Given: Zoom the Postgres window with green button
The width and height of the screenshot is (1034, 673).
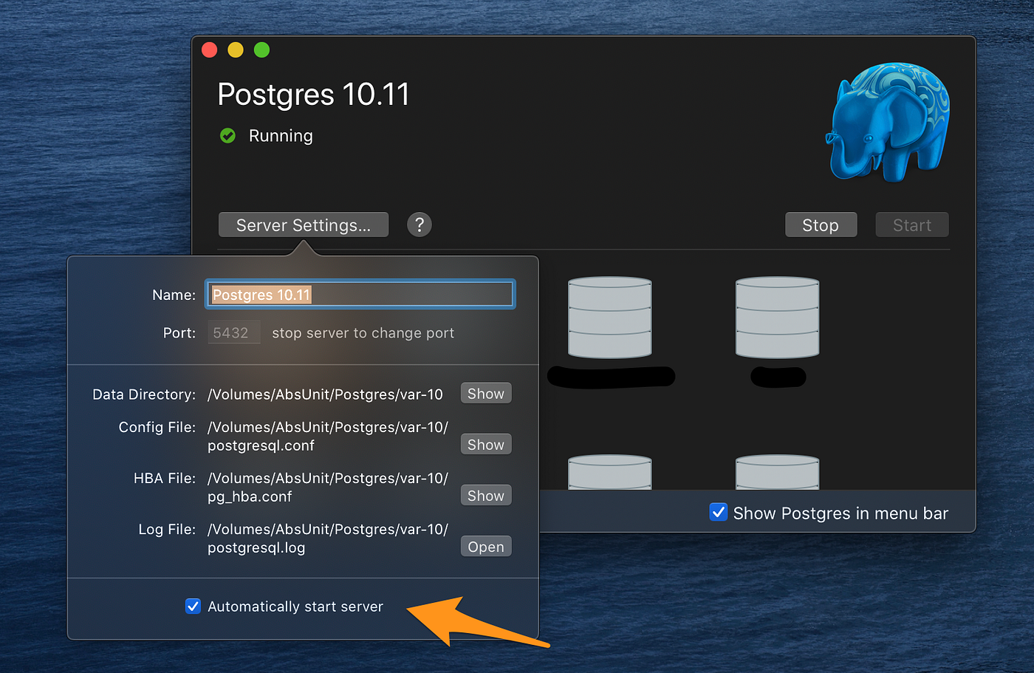Looking at the screenshot, I should pyautogui.click(x=261, y=49).
